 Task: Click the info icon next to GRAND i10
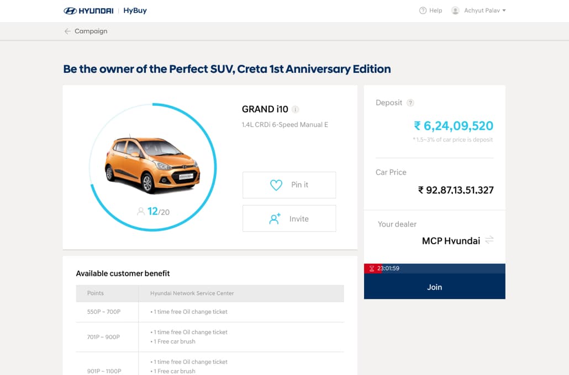pyautogui.click(x=296, y=109)
